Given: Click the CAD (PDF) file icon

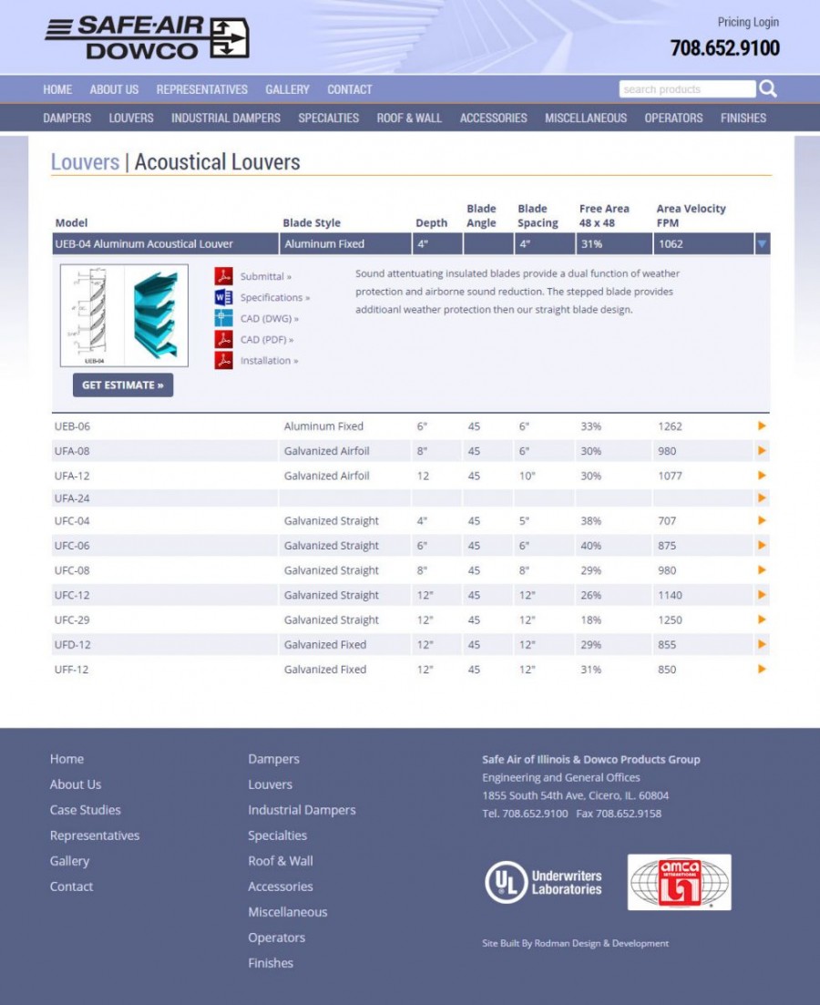Looking at the screenshot, I should click(223, 339).
